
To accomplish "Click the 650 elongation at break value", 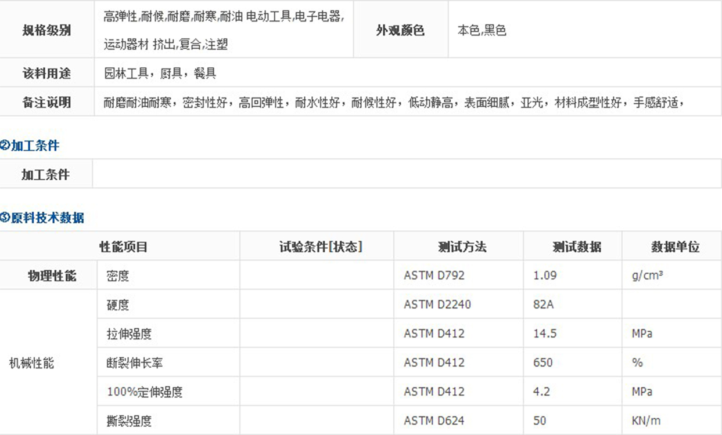I will [543, 363].
